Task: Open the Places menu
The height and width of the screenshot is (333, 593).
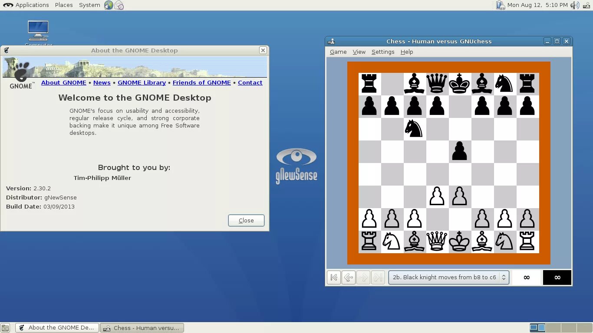Action: [64, 5]
